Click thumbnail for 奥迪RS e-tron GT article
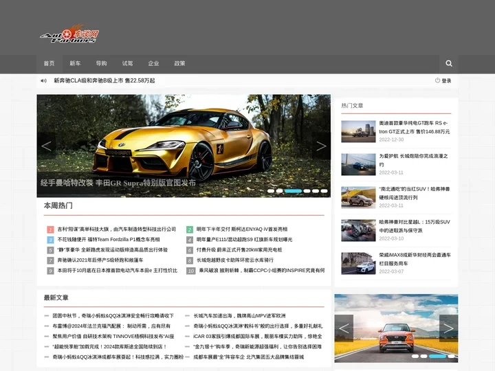The height and width of the screenshot is (371, 495). (x=358, y=131)
